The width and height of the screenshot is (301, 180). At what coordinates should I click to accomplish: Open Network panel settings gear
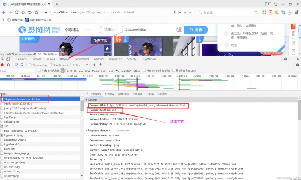(298, 65)
